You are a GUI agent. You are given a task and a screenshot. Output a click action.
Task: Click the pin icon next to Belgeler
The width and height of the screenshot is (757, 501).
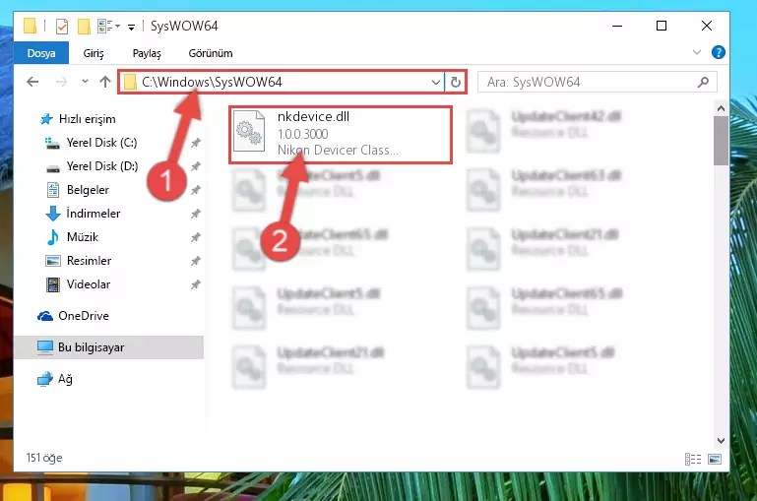[196, 190]
